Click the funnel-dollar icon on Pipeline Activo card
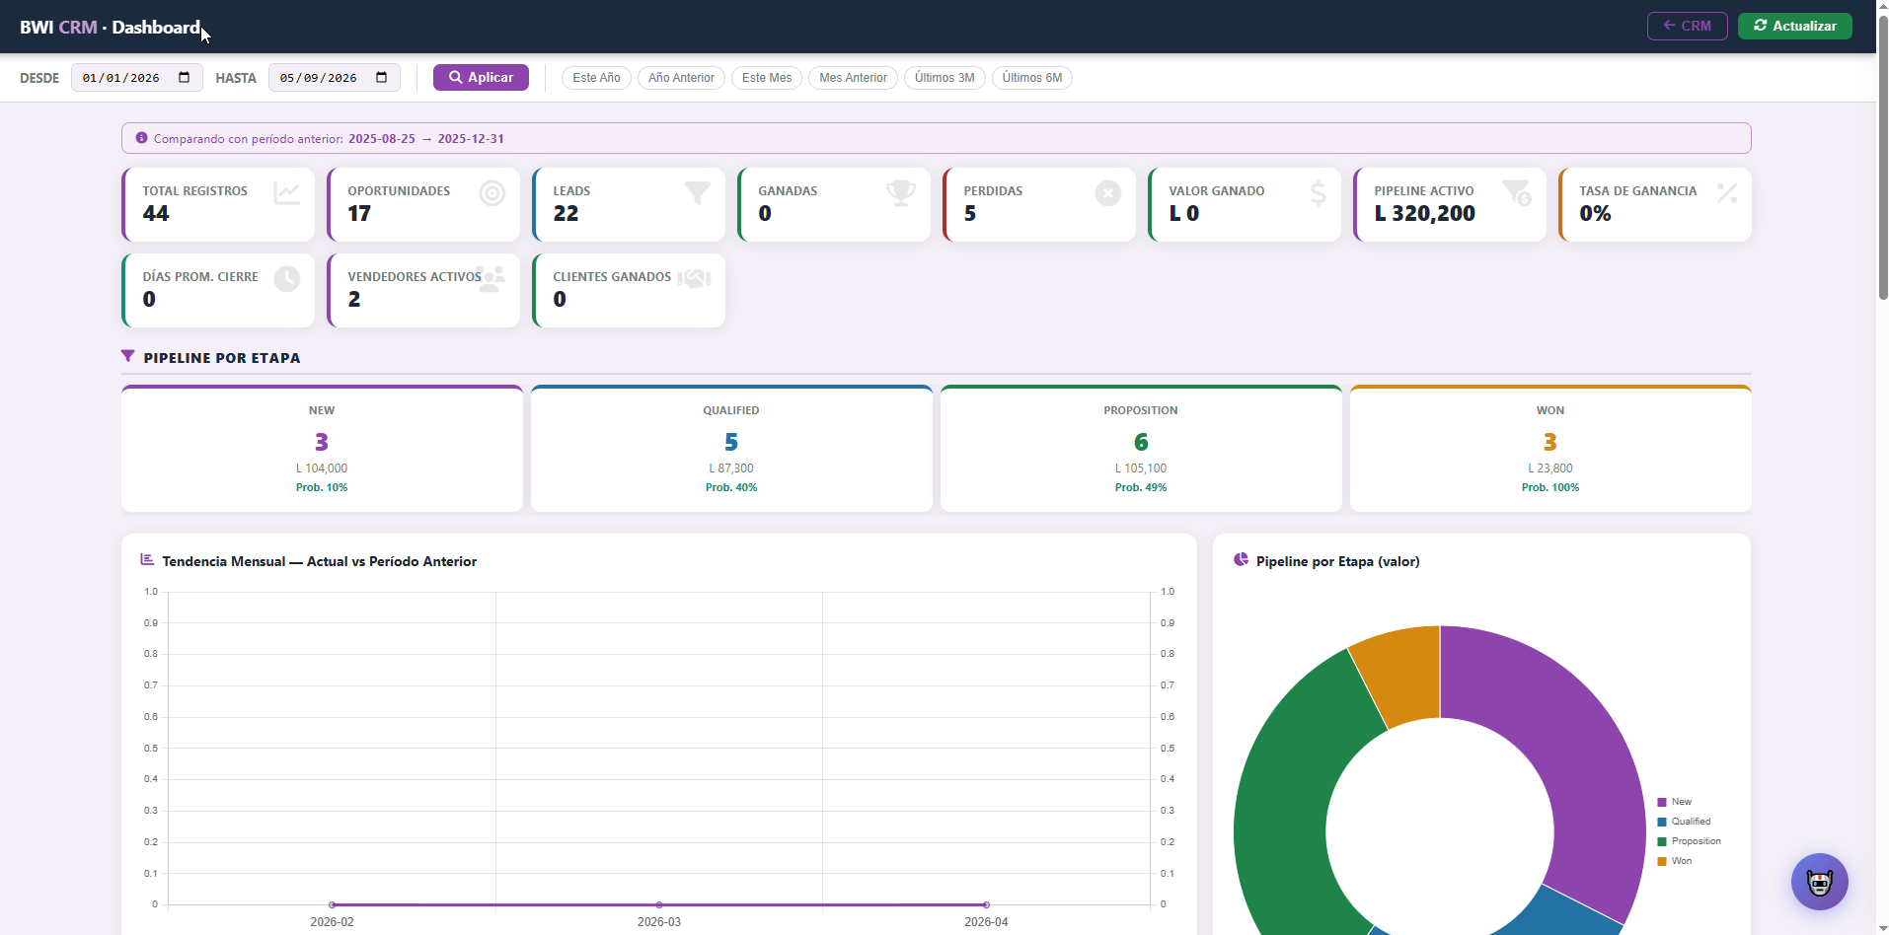Viewport: 1889px width, 935px height. tap(1517, 192)
